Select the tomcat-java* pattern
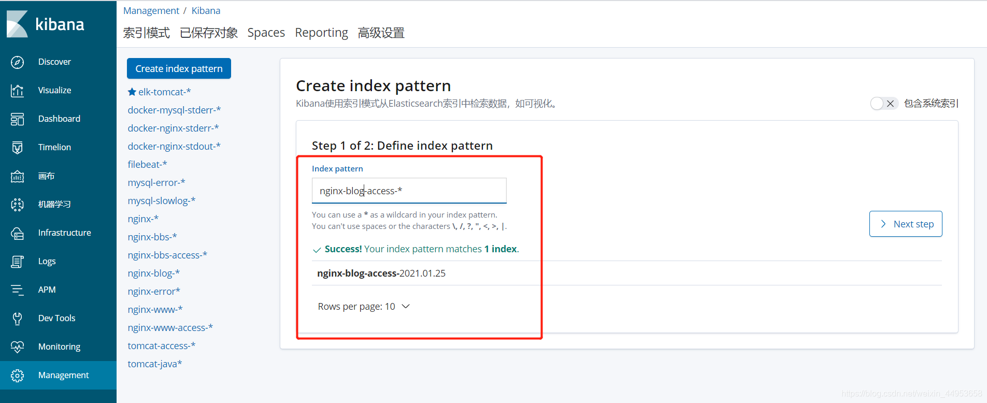The width and height of the screenshot is (987, 403). pos(155,364)
